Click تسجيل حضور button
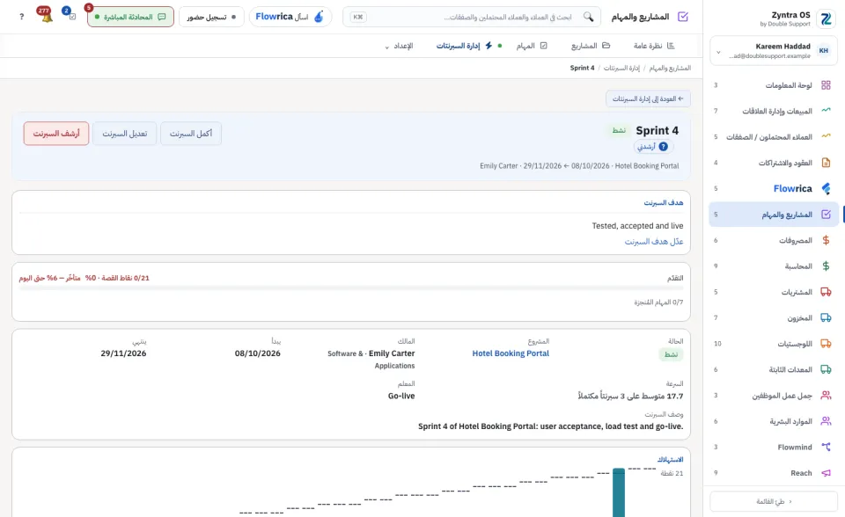 pos(211,17)
